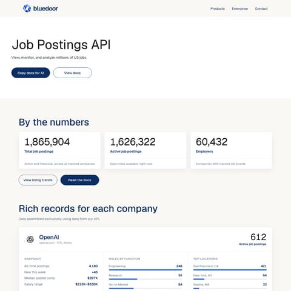
Task: Select the San Francisco, CA location bar
Action: coord(230,270)
